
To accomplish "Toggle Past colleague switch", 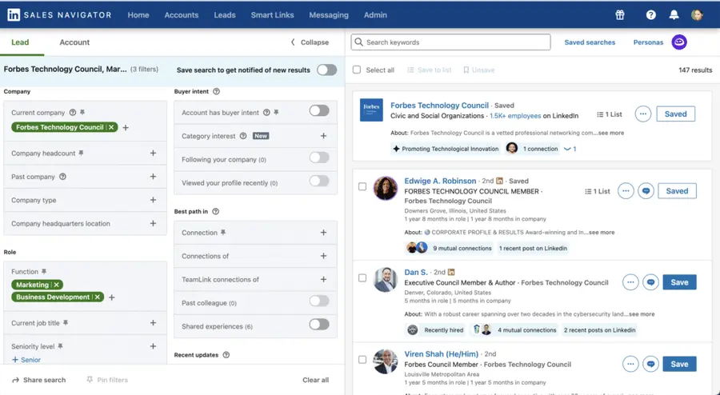I will point(319,301).
